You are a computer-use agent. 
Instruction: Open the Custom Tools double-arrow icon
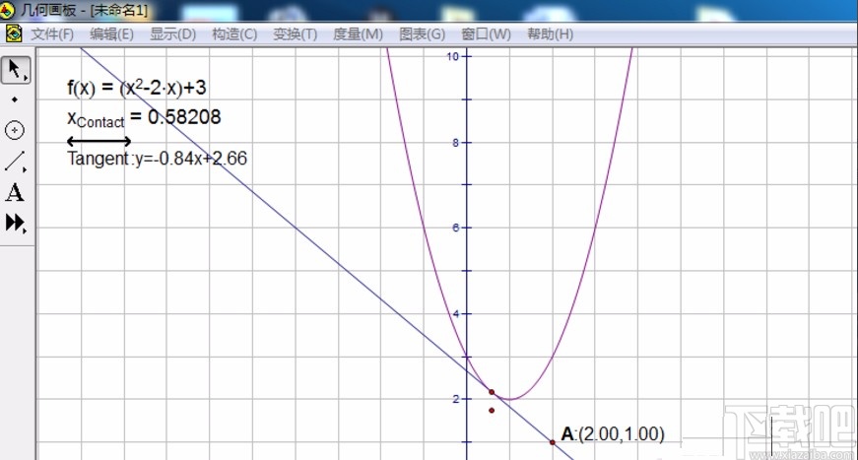tap(15, 224)
